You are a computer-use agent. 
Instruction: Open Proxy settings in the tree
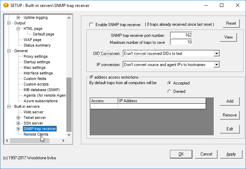(35, 56)
